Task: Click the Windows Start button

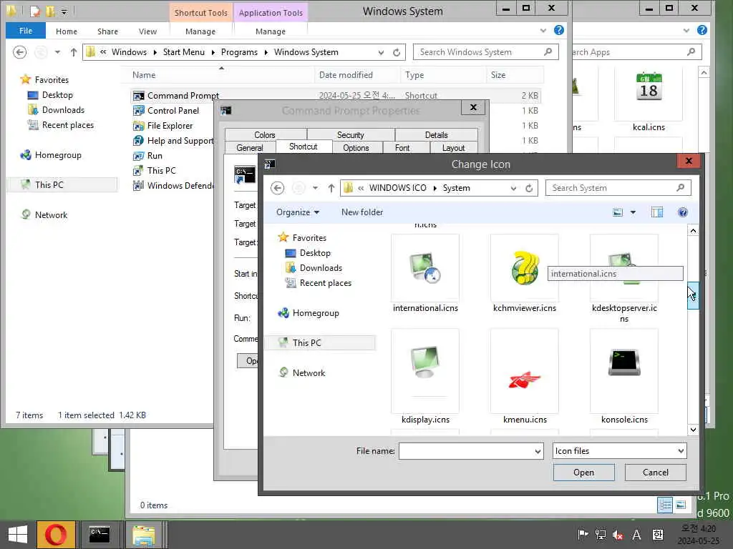Action: pyautogui.click(x=18, y=535)
